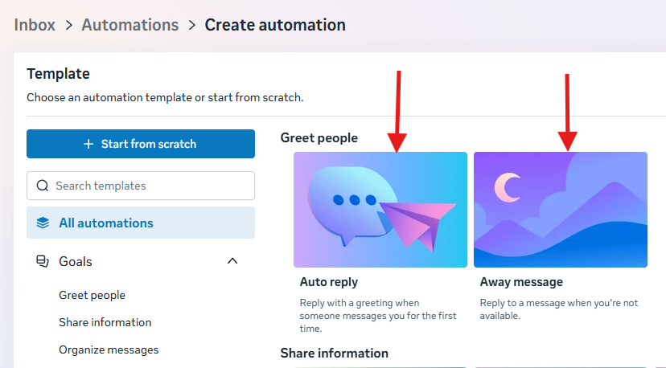This screenshot has width=666, height=368.
Task: Click the 'Reply to a message when you're not available' text
Action: point(559,309)
